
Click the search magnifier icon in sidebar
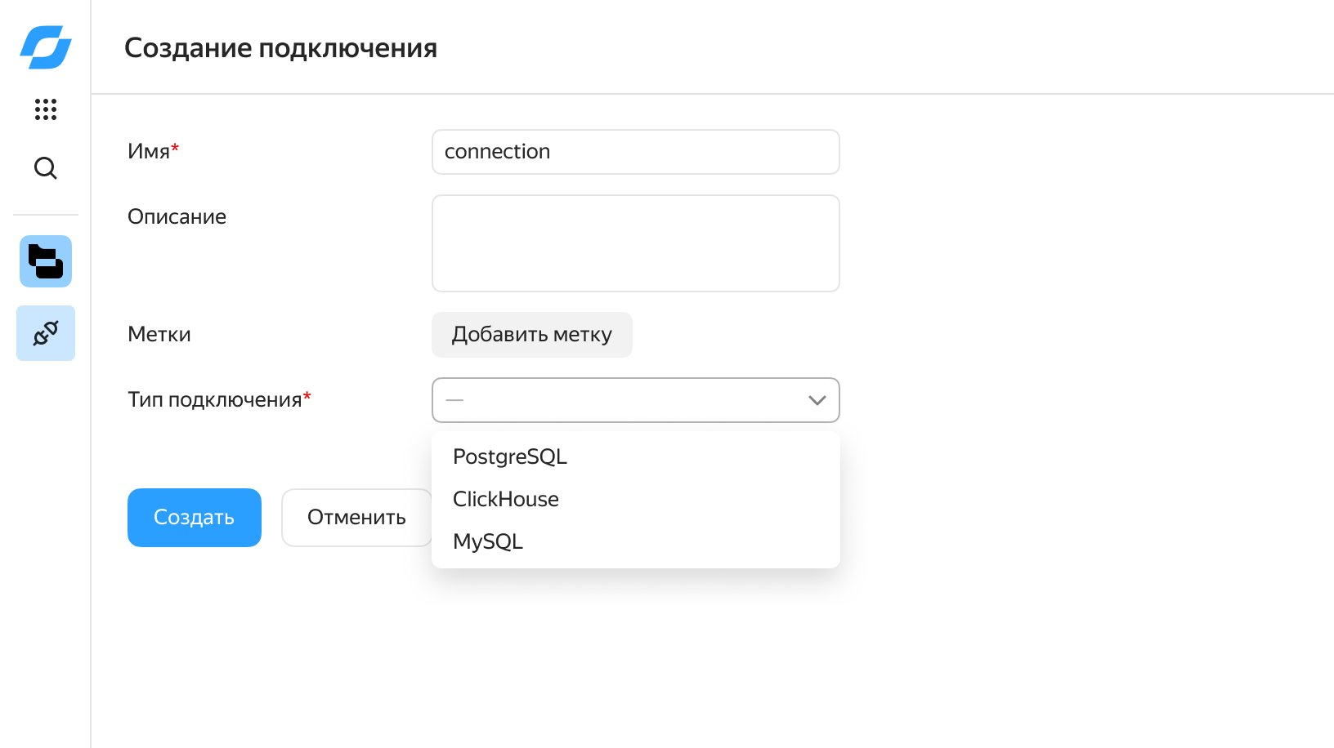[46, 168]
